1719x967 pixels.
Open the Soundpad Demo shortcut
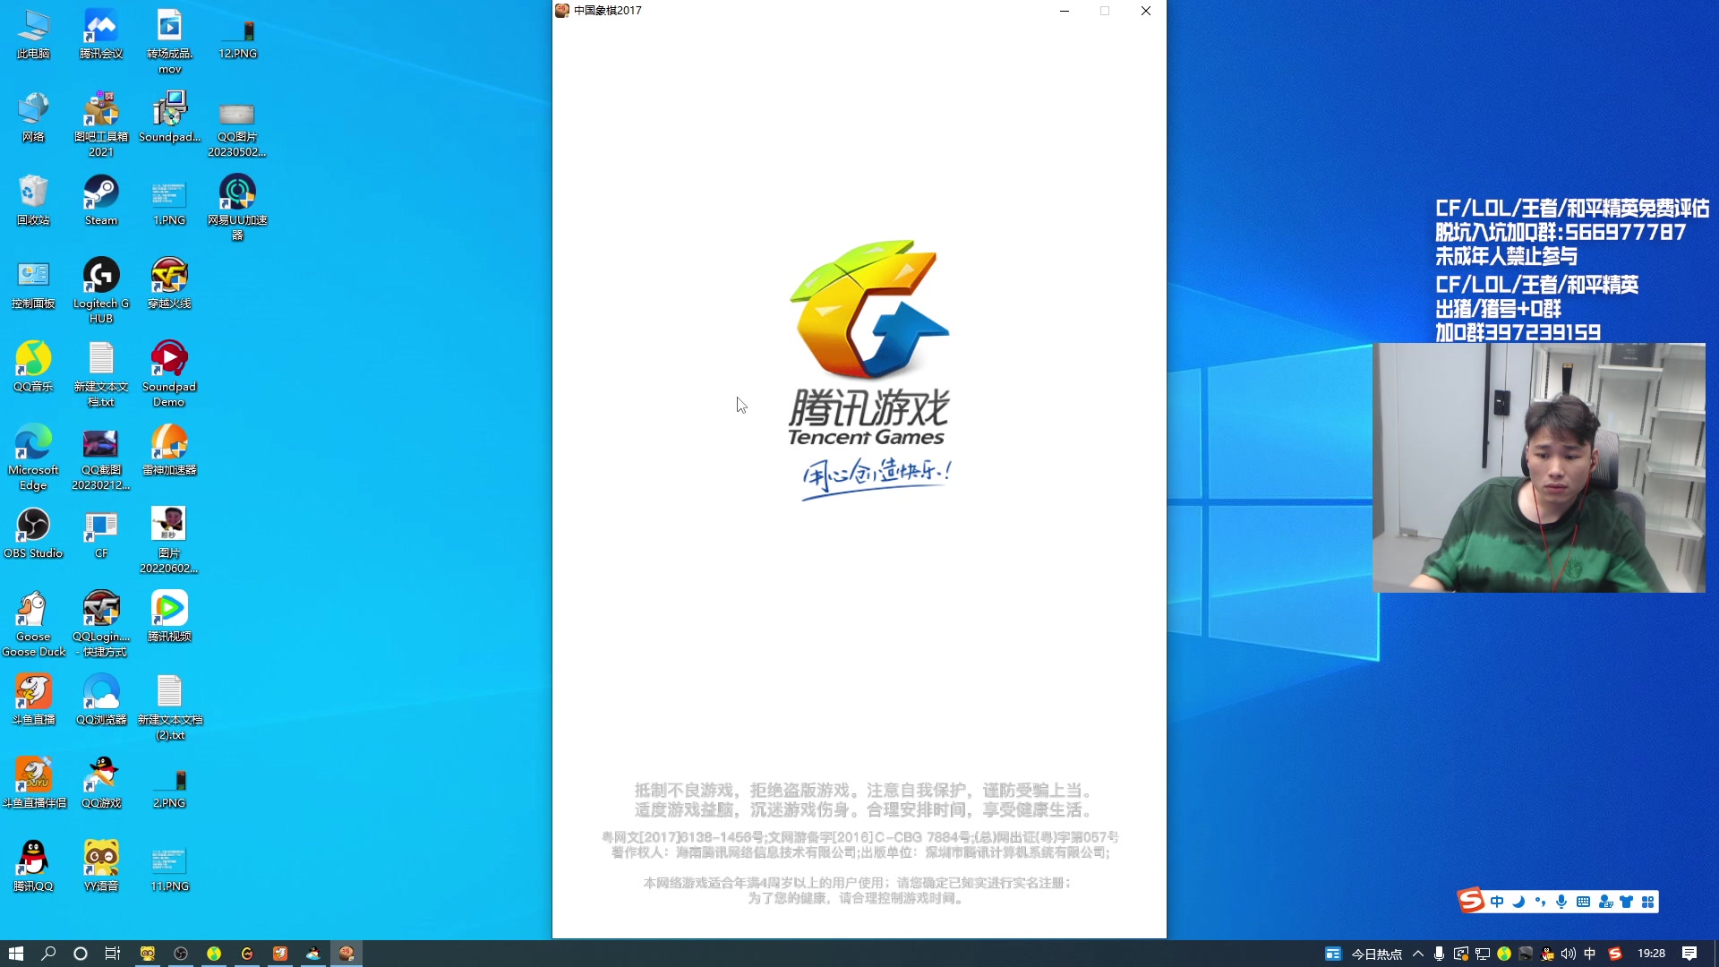[x=169, y=374]
